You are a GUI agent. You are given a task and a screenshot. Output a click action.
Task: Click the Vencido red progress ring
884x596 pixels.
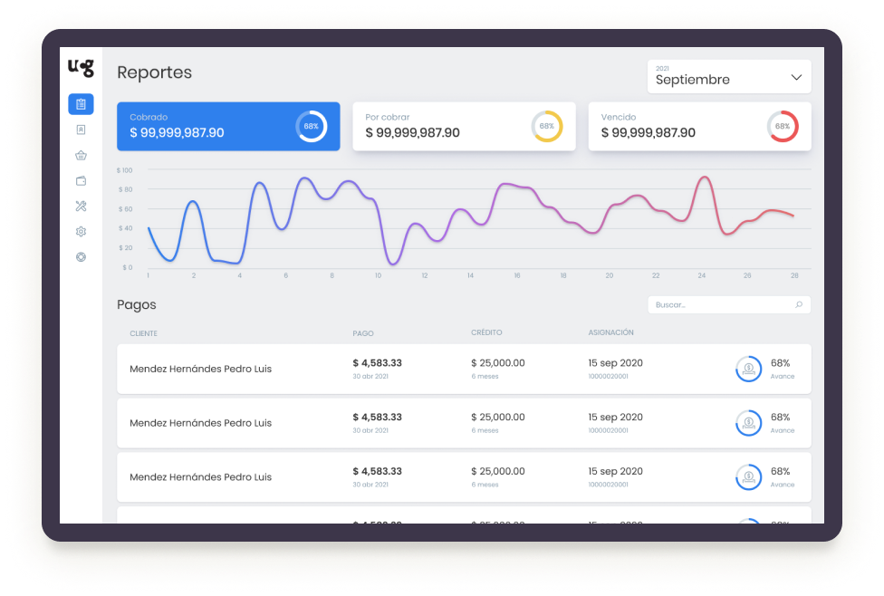[782, 126]
